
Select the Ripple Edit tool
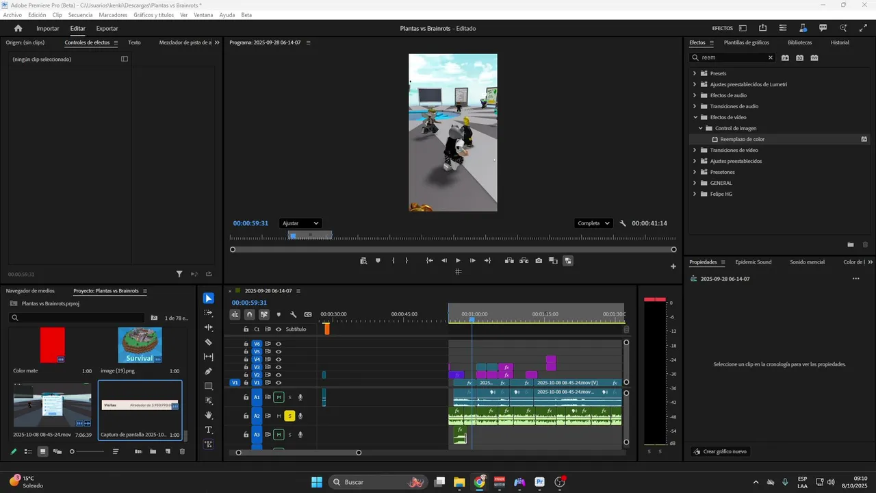pyautogui.click(x=209, y=327)
